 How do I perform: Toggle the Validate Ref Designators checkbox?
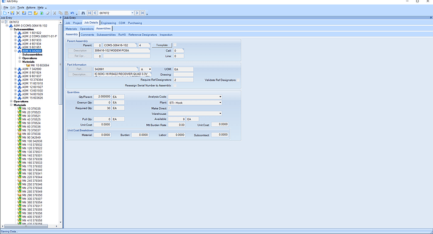[x=238, y=80]
